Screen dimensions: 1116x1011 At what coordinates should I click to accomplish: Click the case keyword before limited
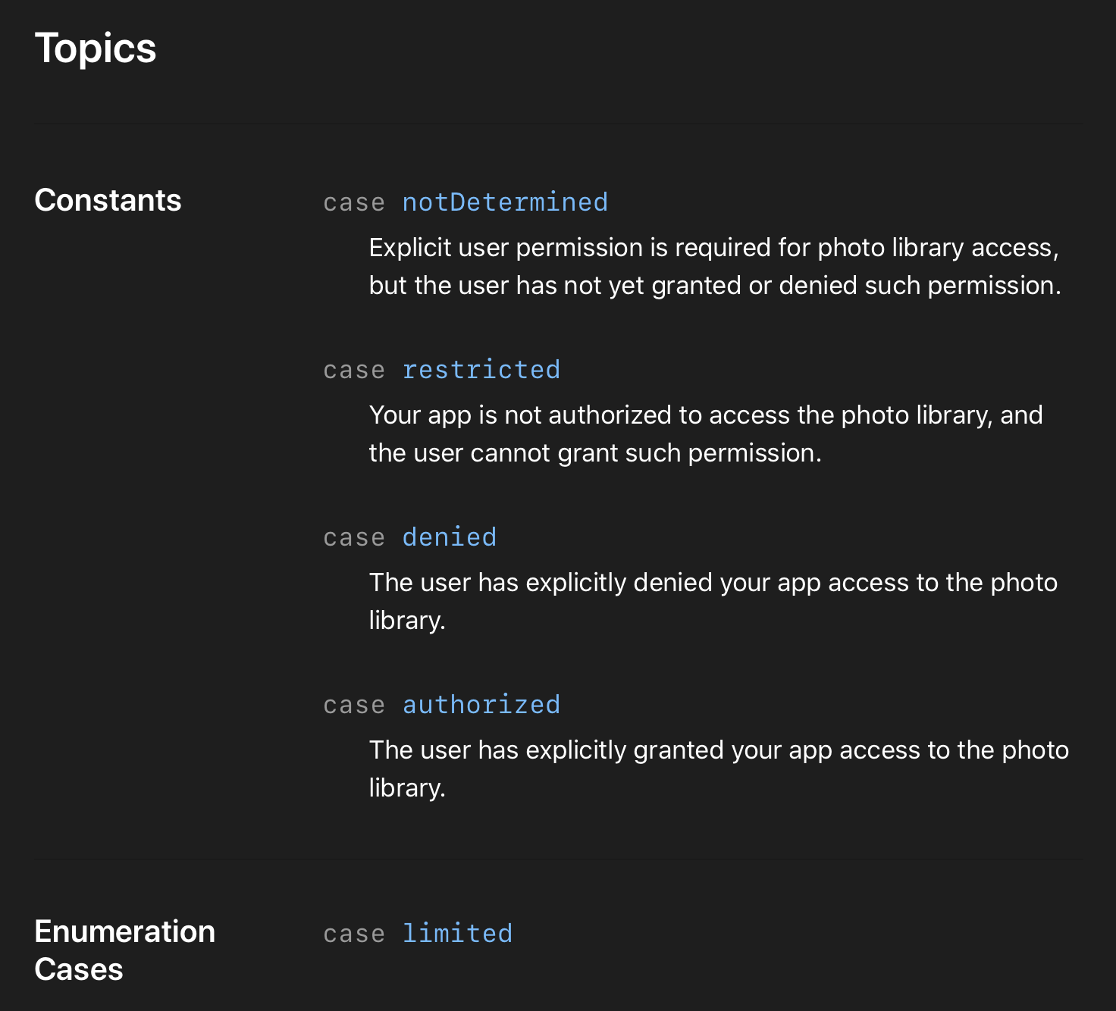coord(354,934)
